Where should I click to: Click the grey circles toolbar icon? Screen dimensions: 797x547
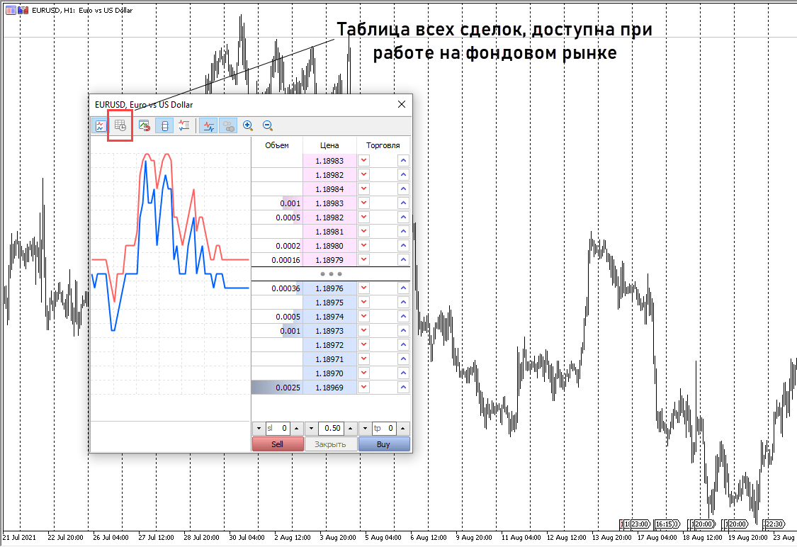point(228,125)
